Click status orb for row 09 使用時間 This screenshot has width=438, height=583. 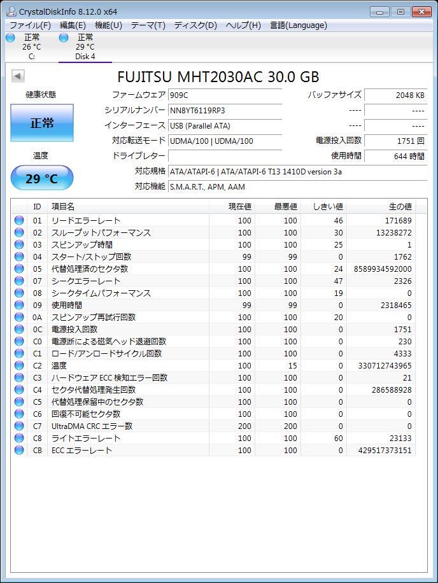19,305
